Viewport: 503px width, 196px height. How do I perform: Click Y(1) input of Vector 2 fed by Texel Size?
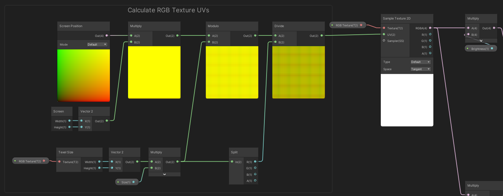point(112,168)
